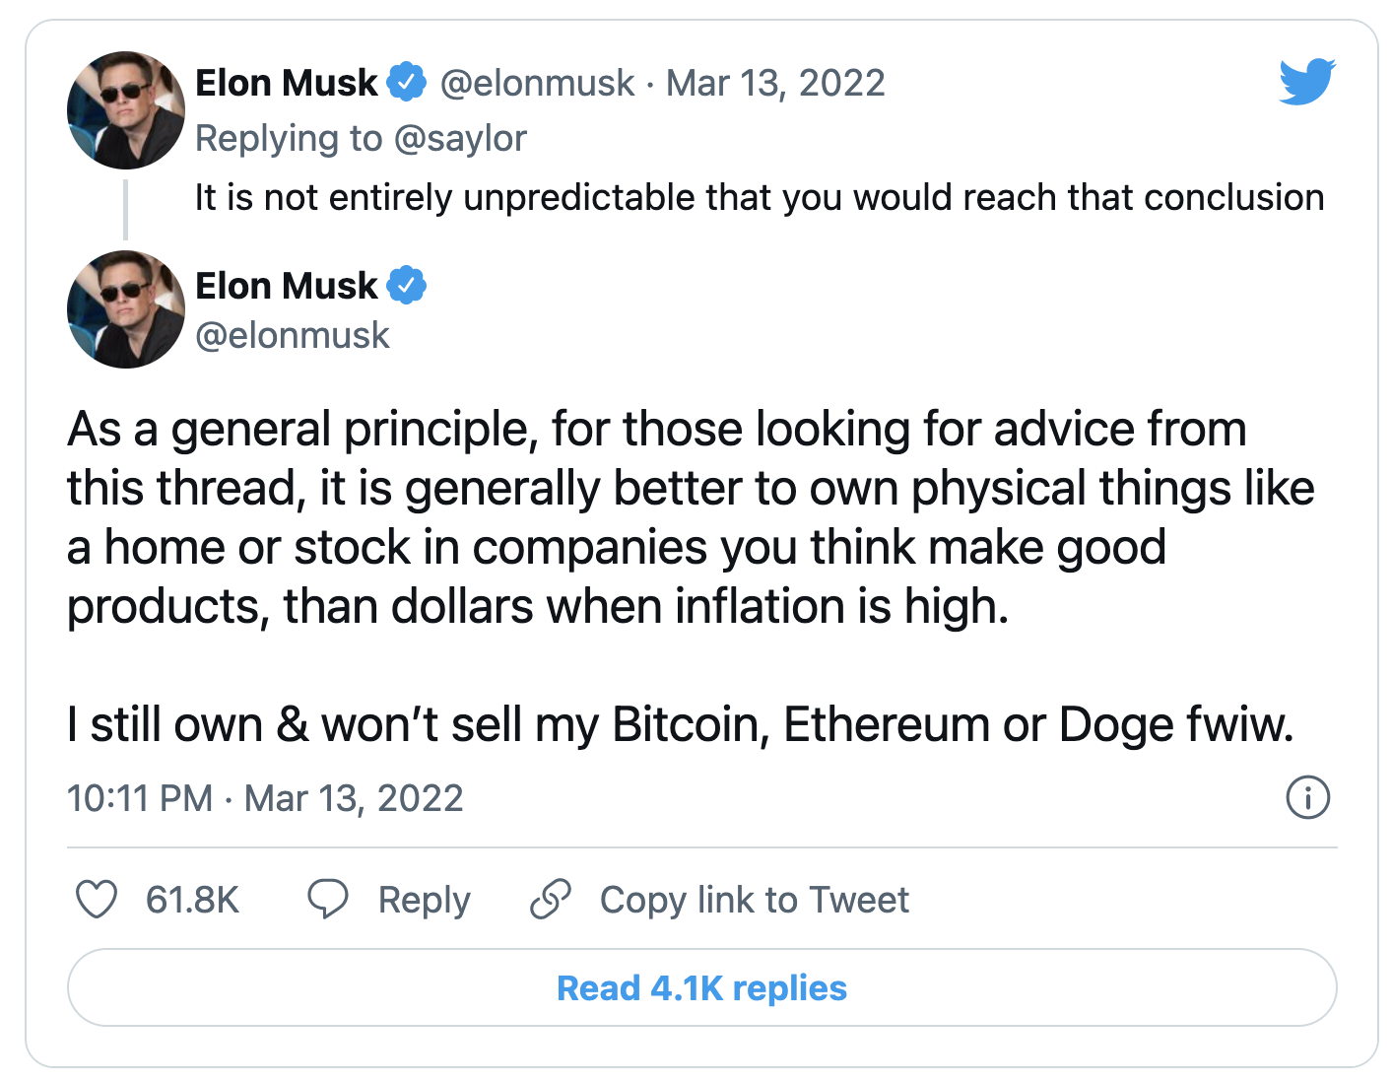
Task: Open top reply tweet profile picture
Action: click(126, 110)
